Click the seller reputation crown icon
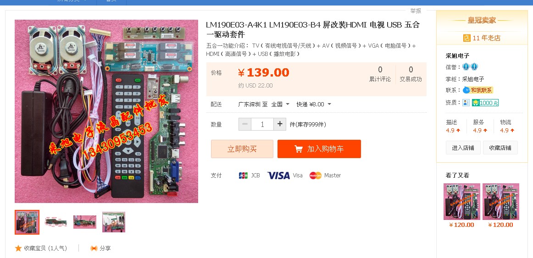This screenshot has height=258, width=533. pos(470,67)
